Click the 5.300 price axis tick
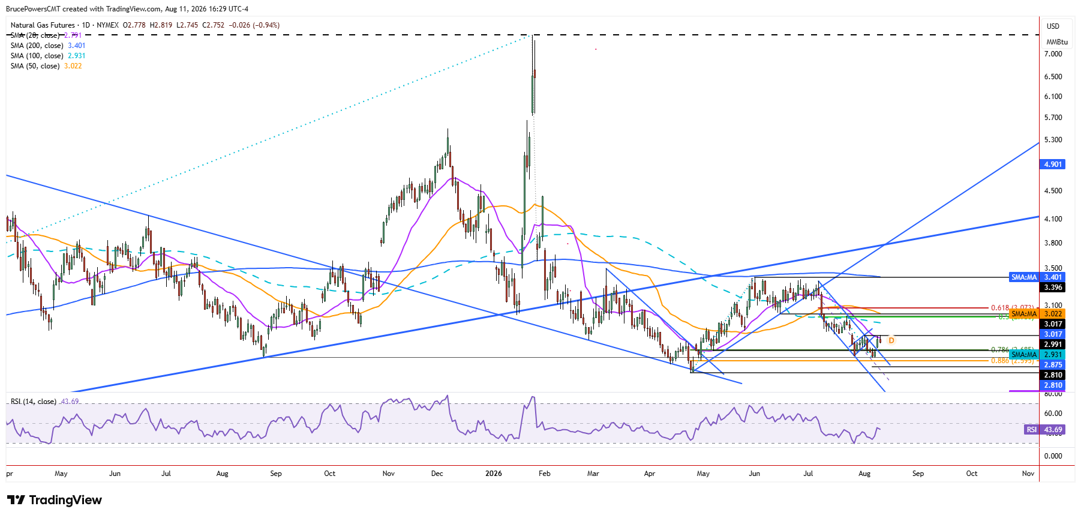Screen dimensions: 1081x518 [x=1053, y=140]
